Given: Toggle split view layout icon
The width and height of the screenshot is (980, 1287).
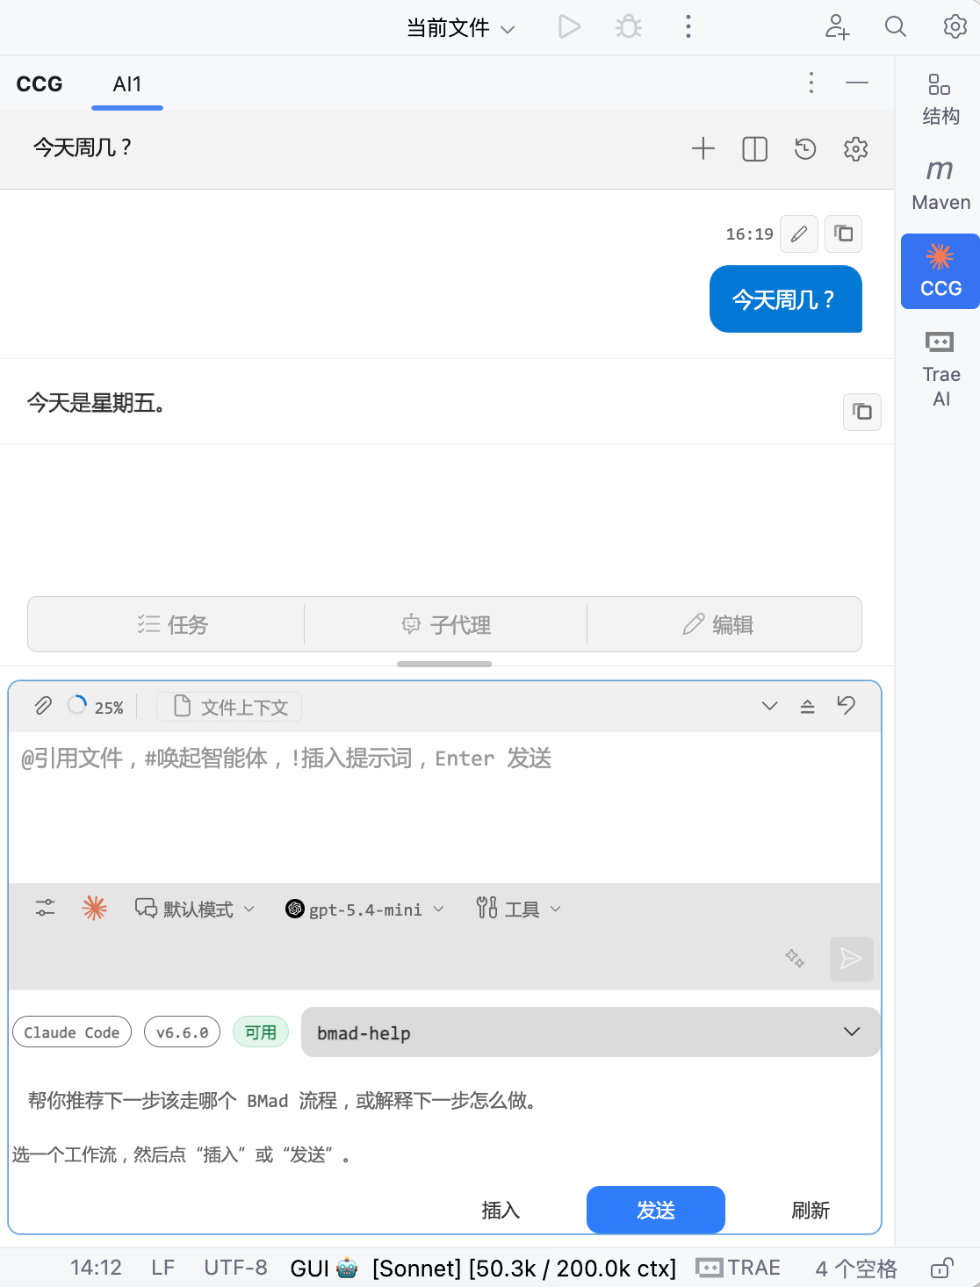Looking at the screenshot, I should (754, 149).
